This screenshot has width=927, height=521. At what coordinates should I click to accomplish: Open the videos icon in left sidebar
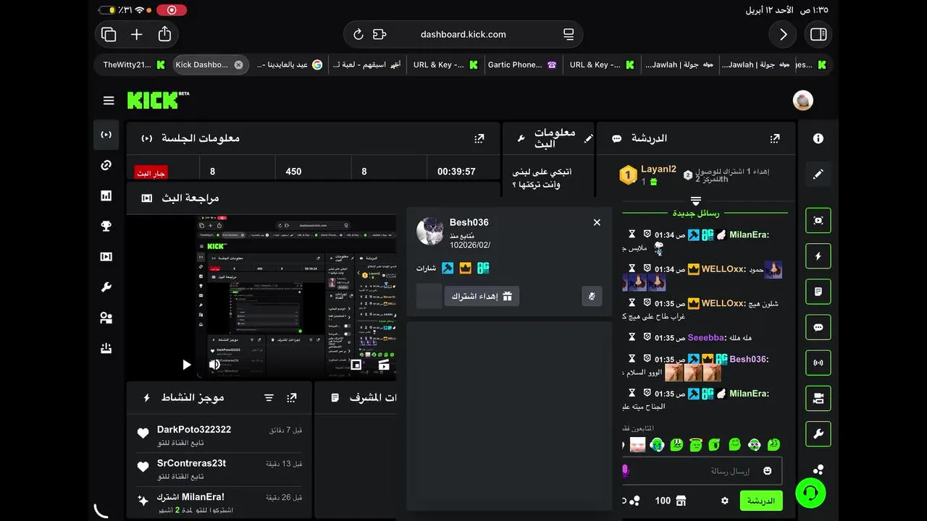click(x=106, y=256)
